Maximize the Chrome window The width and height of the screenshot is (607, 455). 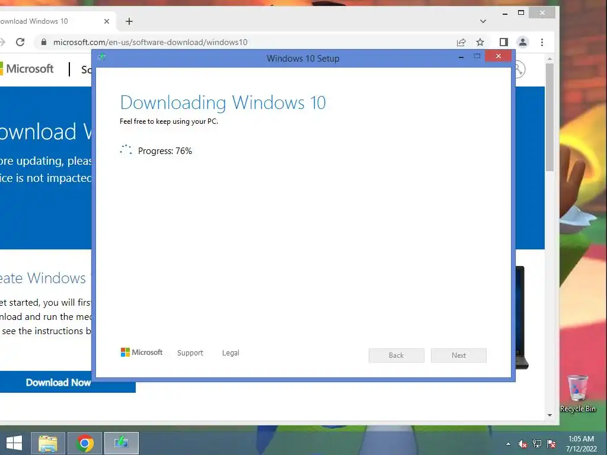point(521,13)
